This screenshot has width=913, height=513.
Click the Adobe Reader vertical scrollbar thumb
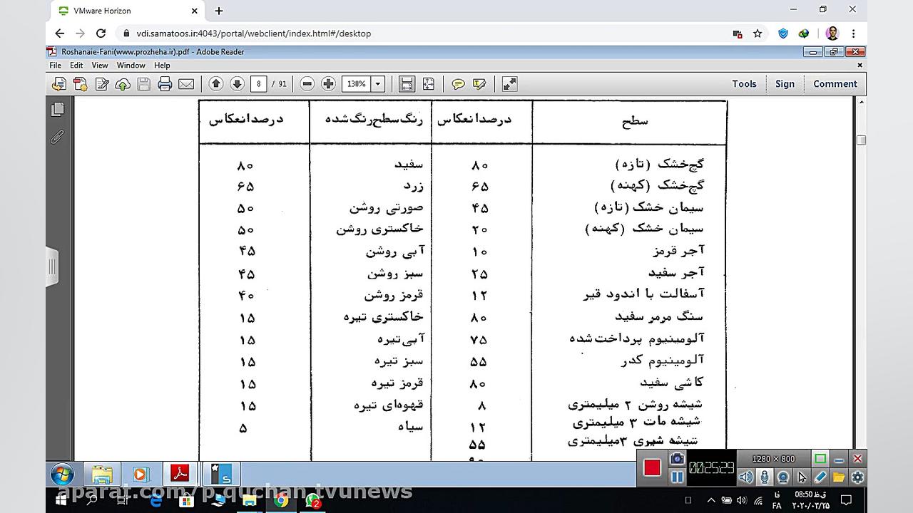click(x=861, y=140)
